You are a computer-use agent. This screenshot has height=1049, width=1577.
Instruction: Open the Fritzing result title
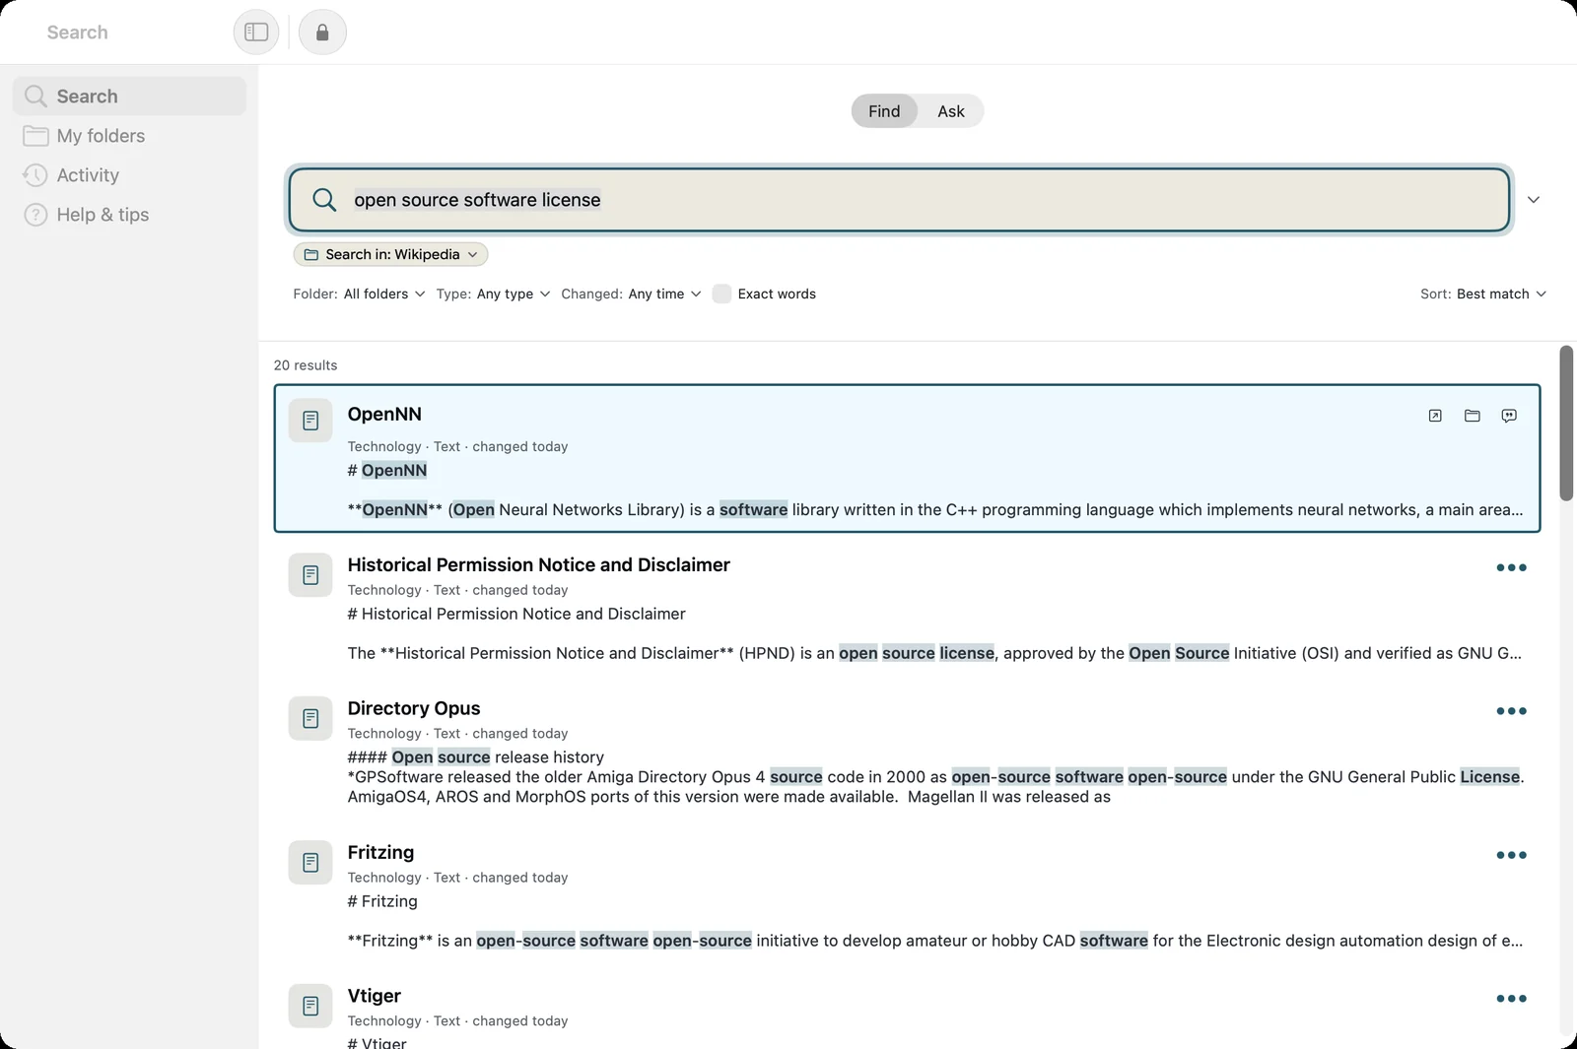380,853
